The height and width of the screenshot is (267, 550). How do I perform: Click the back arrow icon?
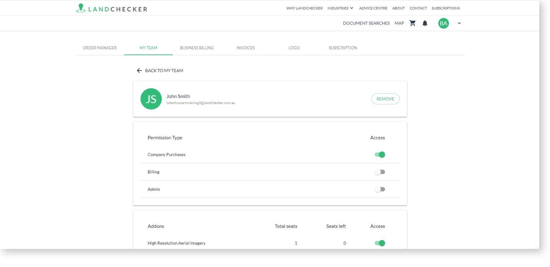click(x=139, y=71)
